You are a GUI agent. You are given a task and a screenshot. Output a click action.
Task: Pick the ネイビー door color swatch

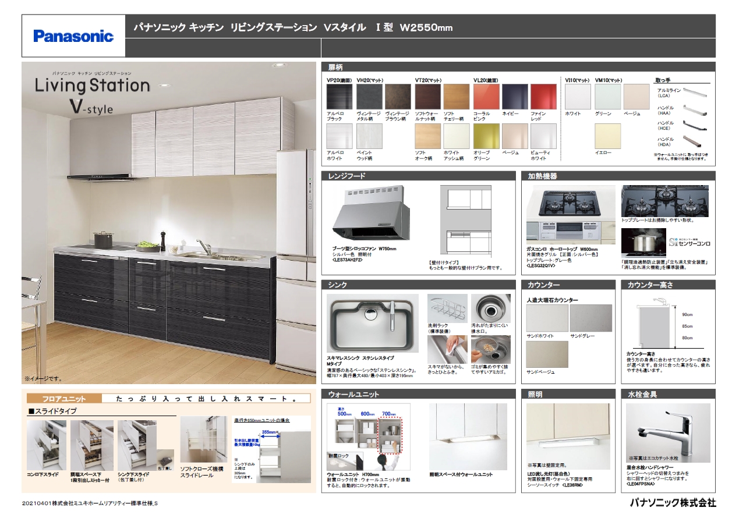point(515,97)
